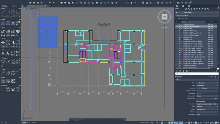Click the pick-point icon beside Text height
The image size is (220, 124).
pos(218,114)
